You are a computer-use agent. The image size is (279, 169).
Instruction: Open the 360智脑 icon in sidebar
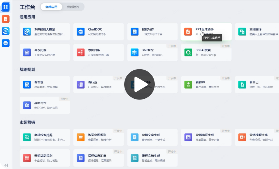click(6, 31)
